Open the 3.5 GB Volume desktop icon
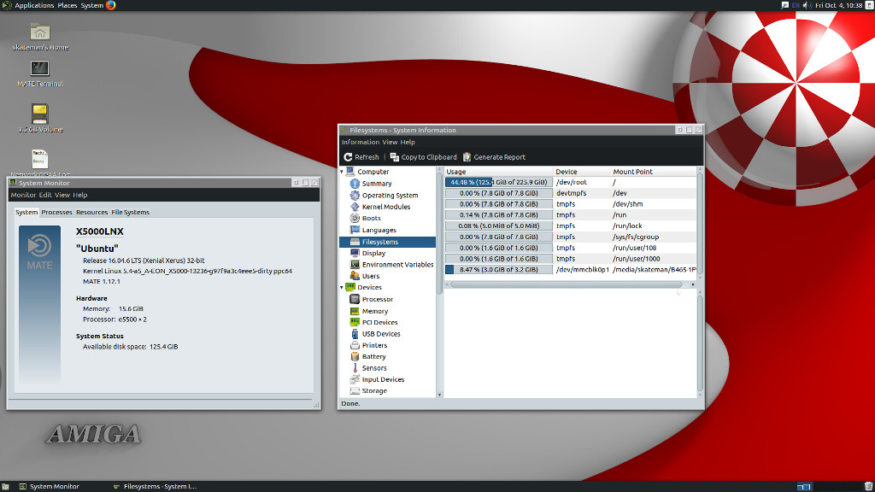 (x=39, y=118)
